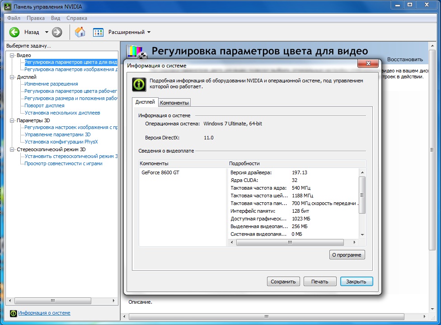This screenshot has width=441, height=325.
Task: Click the grey Forward arrow icon
Action: point(57,32)
